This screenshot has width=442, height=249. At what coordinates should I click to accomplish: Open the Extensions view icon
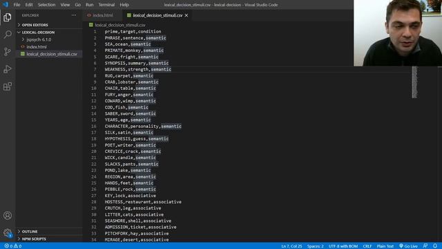click(x=8, y=86)
